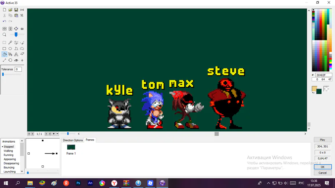
Task: Click the Crop image icon
Action: pyautogui.click(x=16, y=29)
